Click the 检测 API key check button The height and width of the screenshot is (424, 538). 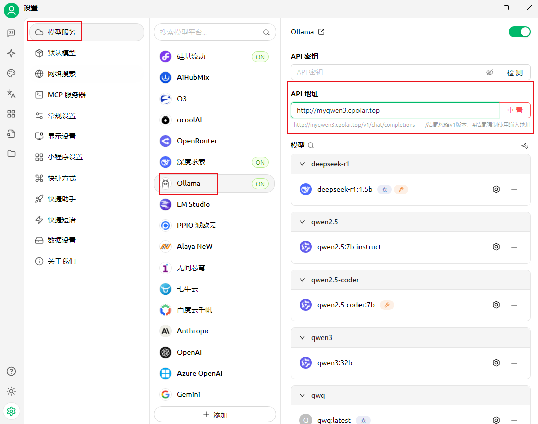coord(515,72)
